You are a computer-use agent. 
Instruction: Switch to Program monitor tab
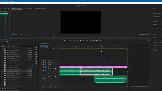tap(16, 8)
